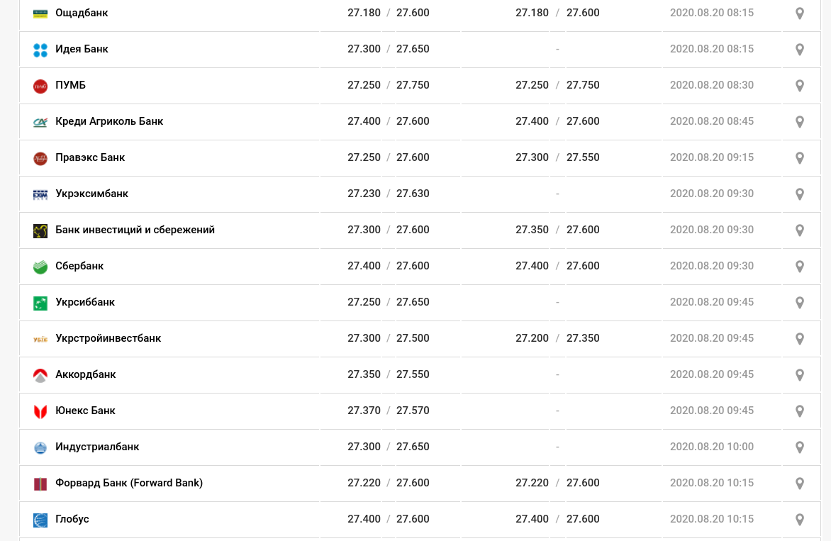Open map pin for Укрсиббанк
831x541 pixels.
tap(800, 303)
